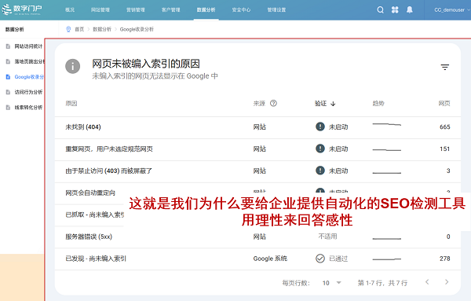Click the 第 1-7 行，共 7 行 pagination text
This screenshot has width=471, height=301.
(x=382, y=283)
